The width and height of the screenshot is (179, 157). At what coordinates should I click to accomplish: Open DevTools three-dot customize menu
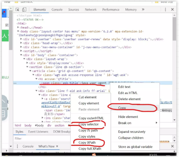165,10
